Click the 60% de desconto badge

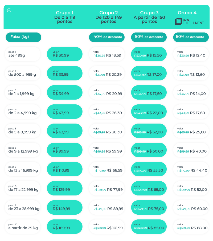191,37
